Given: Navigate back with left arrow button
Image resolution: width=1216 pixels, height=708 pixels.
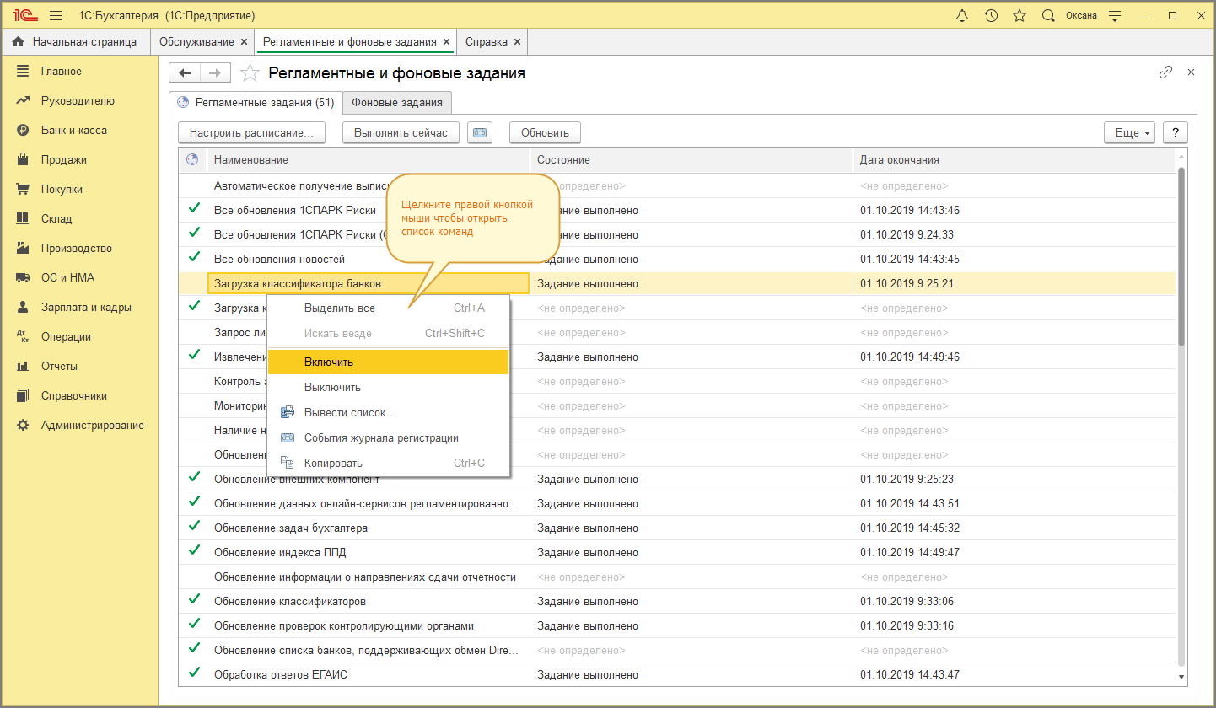Looking at the screenshot, I should [185, 73].
